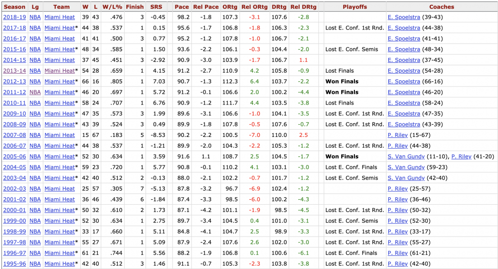The width and height of the screenshot is (498, 269).
Task: Click E. Spoelstra coach link for 2016-17
Action: click(404, 39)
